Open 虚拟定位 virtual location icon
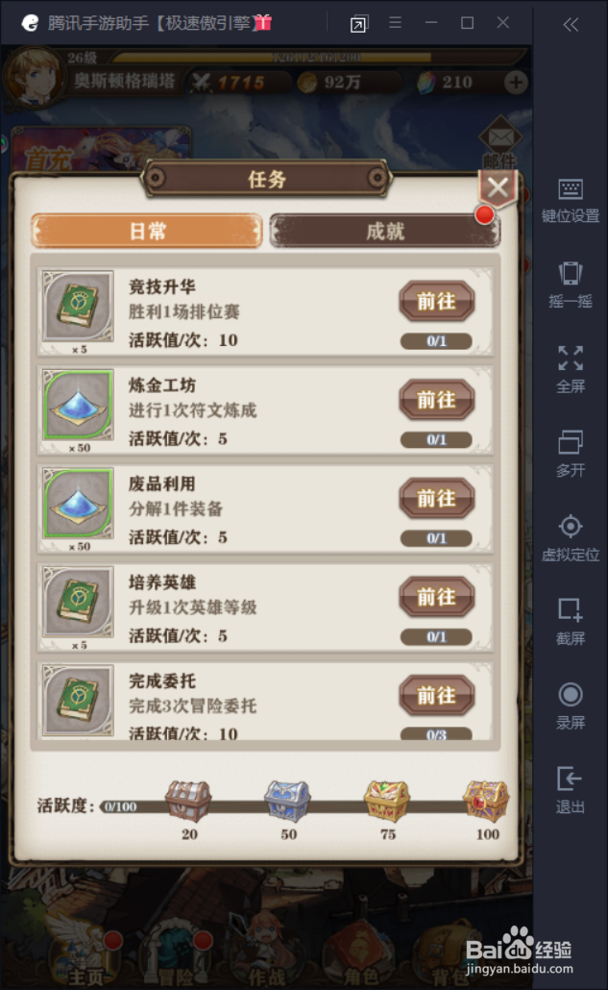The height and width of the screenshot is (990, 608). coord(571,526)
